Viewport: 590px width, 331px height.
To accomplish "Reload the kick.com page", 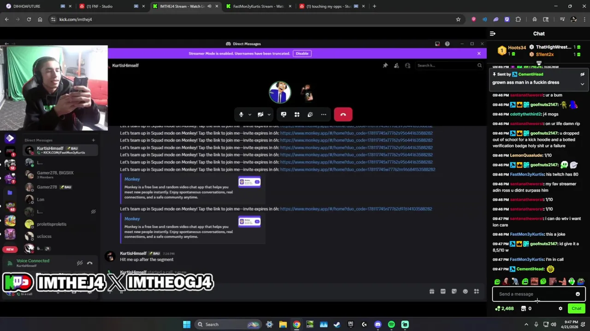I will coord(29,19).
